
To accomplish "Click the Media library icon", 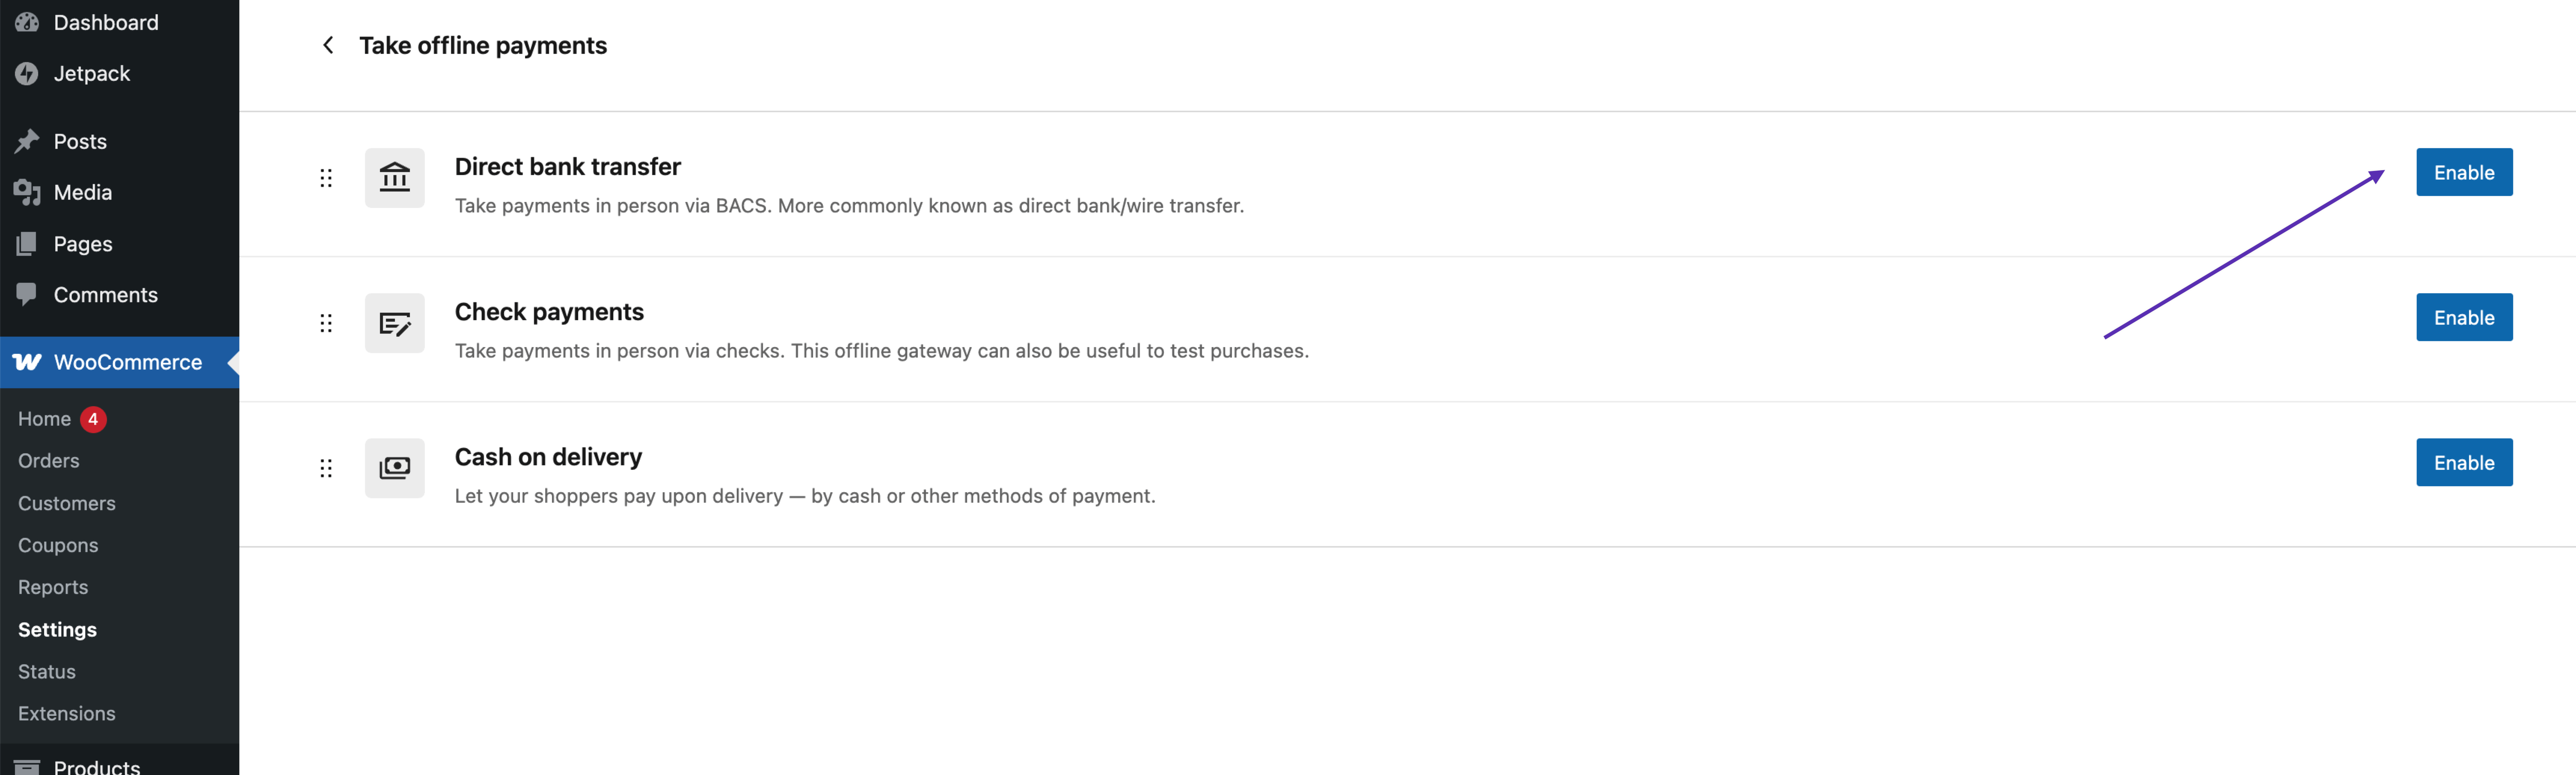I will [26, 192].
